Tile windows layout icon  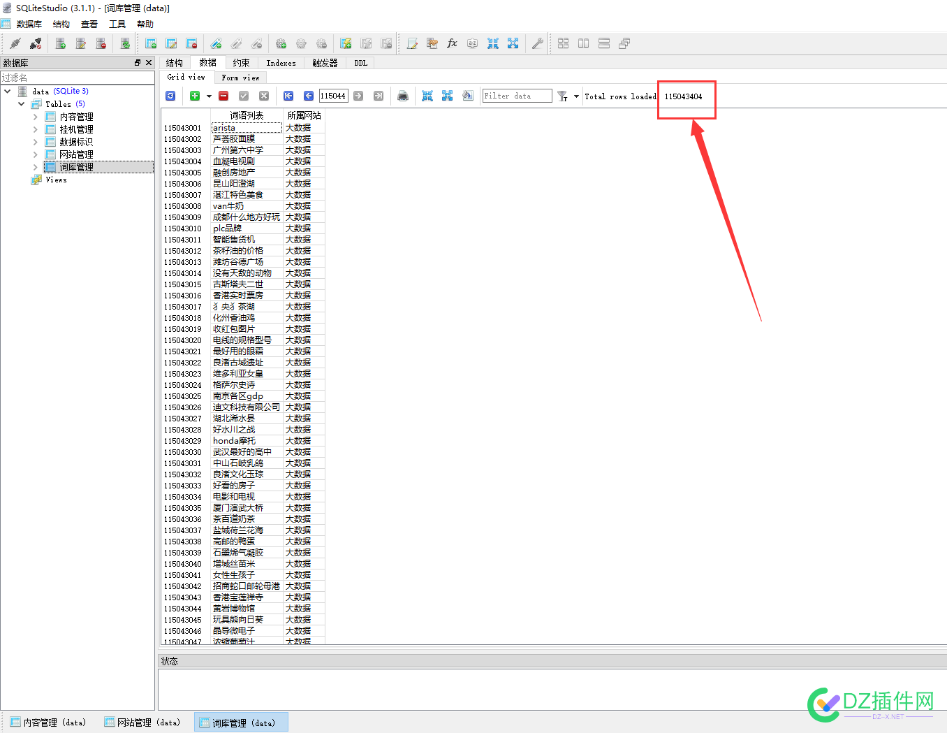tap(564, 43)
